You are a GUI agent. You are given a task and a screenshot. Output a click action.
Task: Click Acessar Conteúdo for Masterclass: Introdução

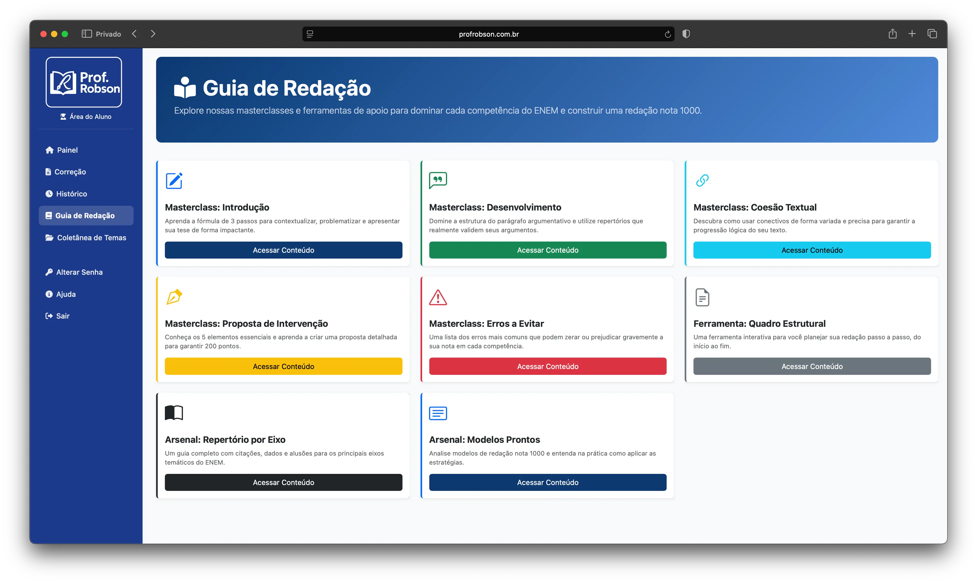point(284,250)
